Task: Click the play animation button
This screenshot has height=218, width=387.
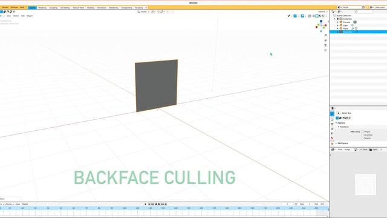Action: point(158,204)
